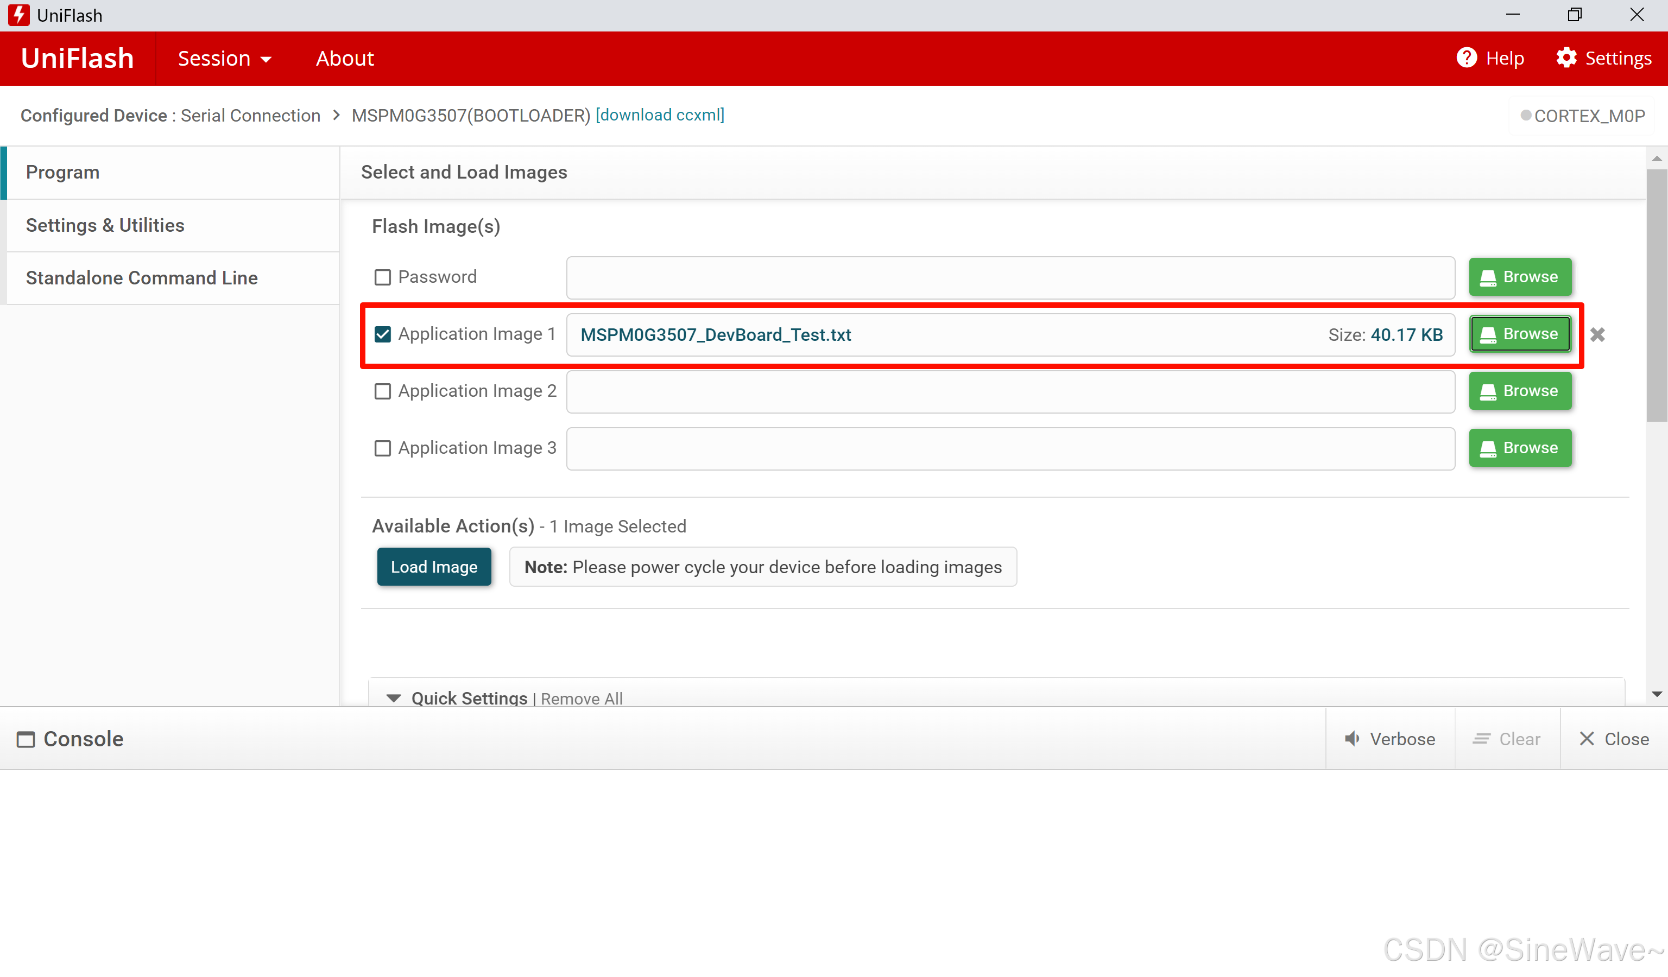This screenshot has width=1668, height=977.
Task: Click the MSPM0G3507(BOOTLOADER) device label
Action: tap(471, 115)
